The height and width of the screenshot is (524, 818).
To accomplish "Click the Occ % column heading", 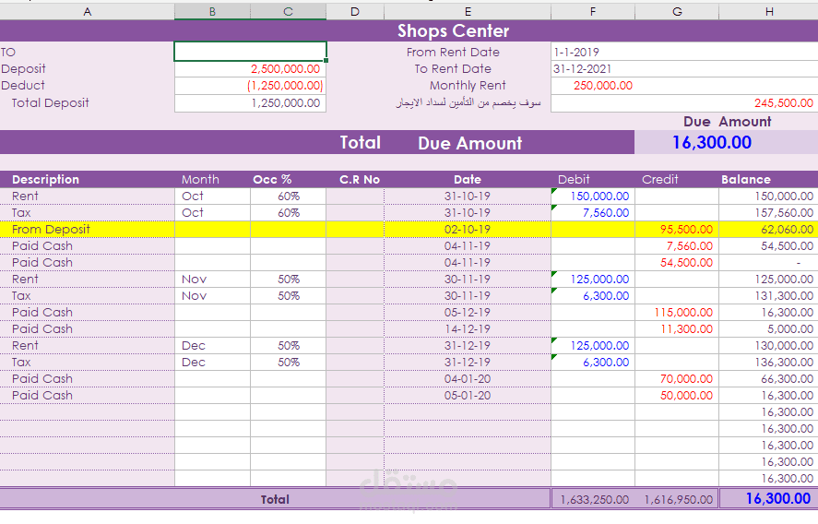I will tap(272, 180).
